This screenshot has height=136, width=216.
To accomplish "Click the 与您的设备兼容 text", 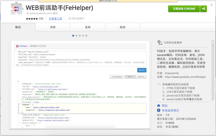I will (173, 42).
